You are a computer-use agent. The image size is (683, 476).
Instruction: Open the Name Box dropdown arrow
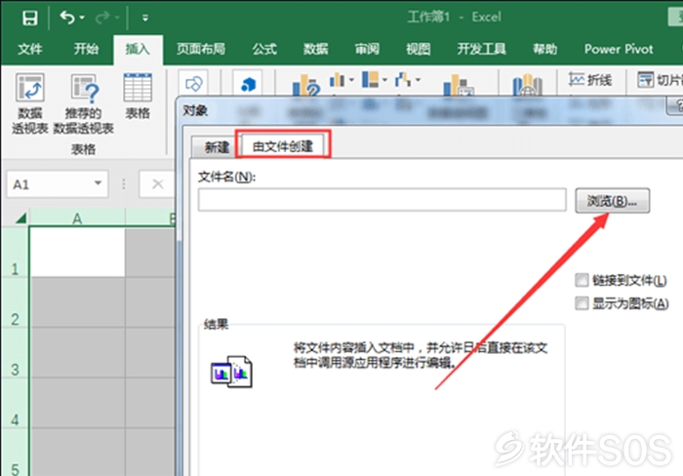(99, 183)
